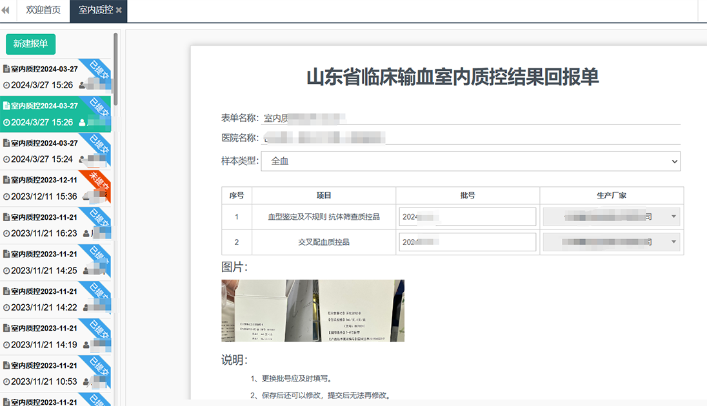The width and height of the screenshot is (707, 406).
Task: Click the 序号 column header
Action: click(x=237, y=195)
